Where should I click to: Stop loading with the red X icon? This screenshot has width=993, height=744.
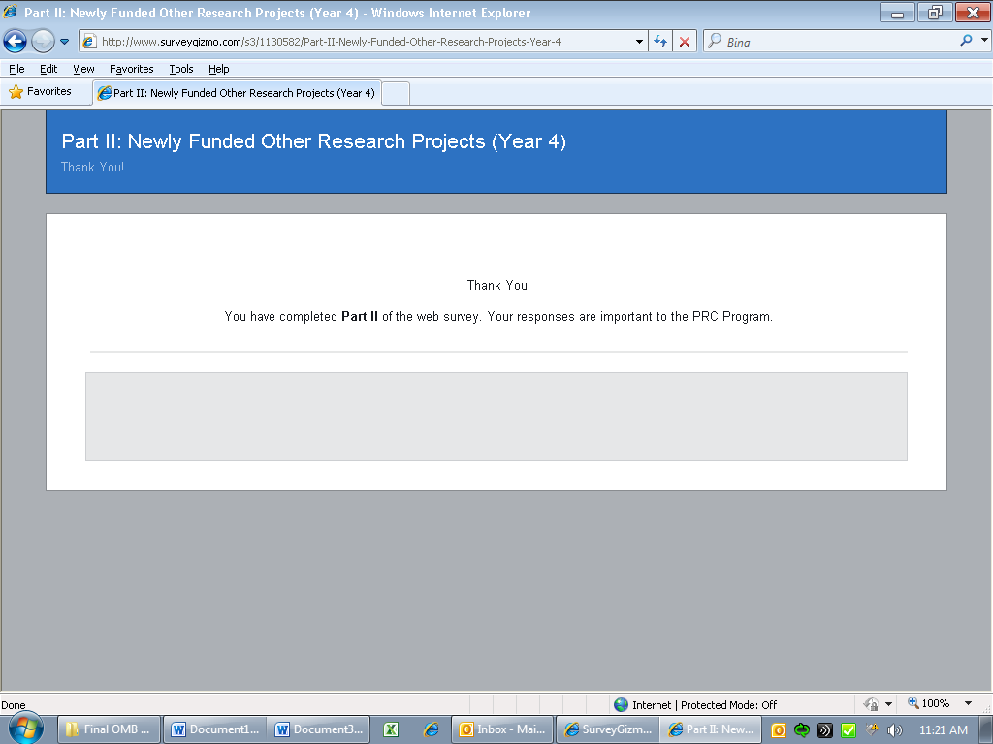(x=685, y=42)
